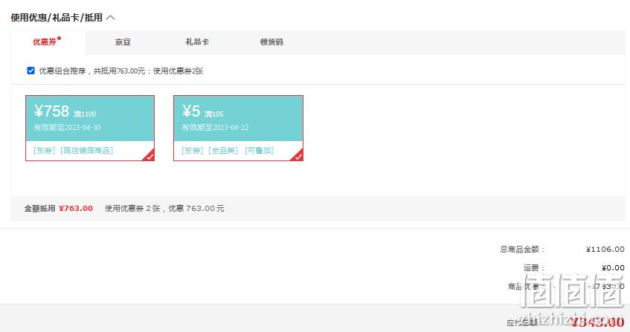This screenshot has width=630, height=332.
Task: Click the 总商品金额 ¥1106.00 value
Action: 605,250
